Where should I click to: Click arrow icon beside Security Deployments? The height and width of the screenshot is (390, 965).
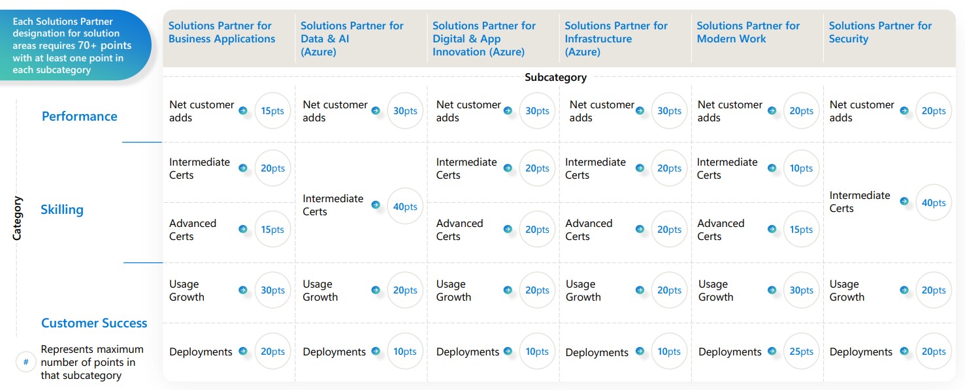(904, 351)
